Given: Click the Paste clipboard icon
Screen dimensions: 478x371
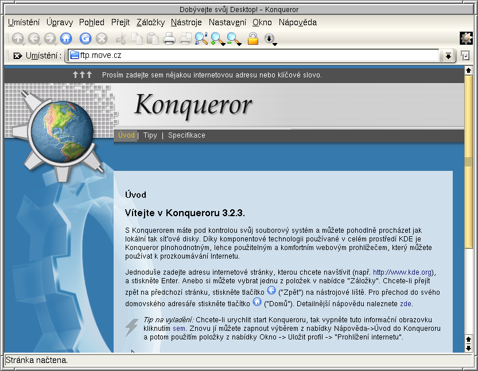Looking at the screenshot, I should click(x=153, y=38).
